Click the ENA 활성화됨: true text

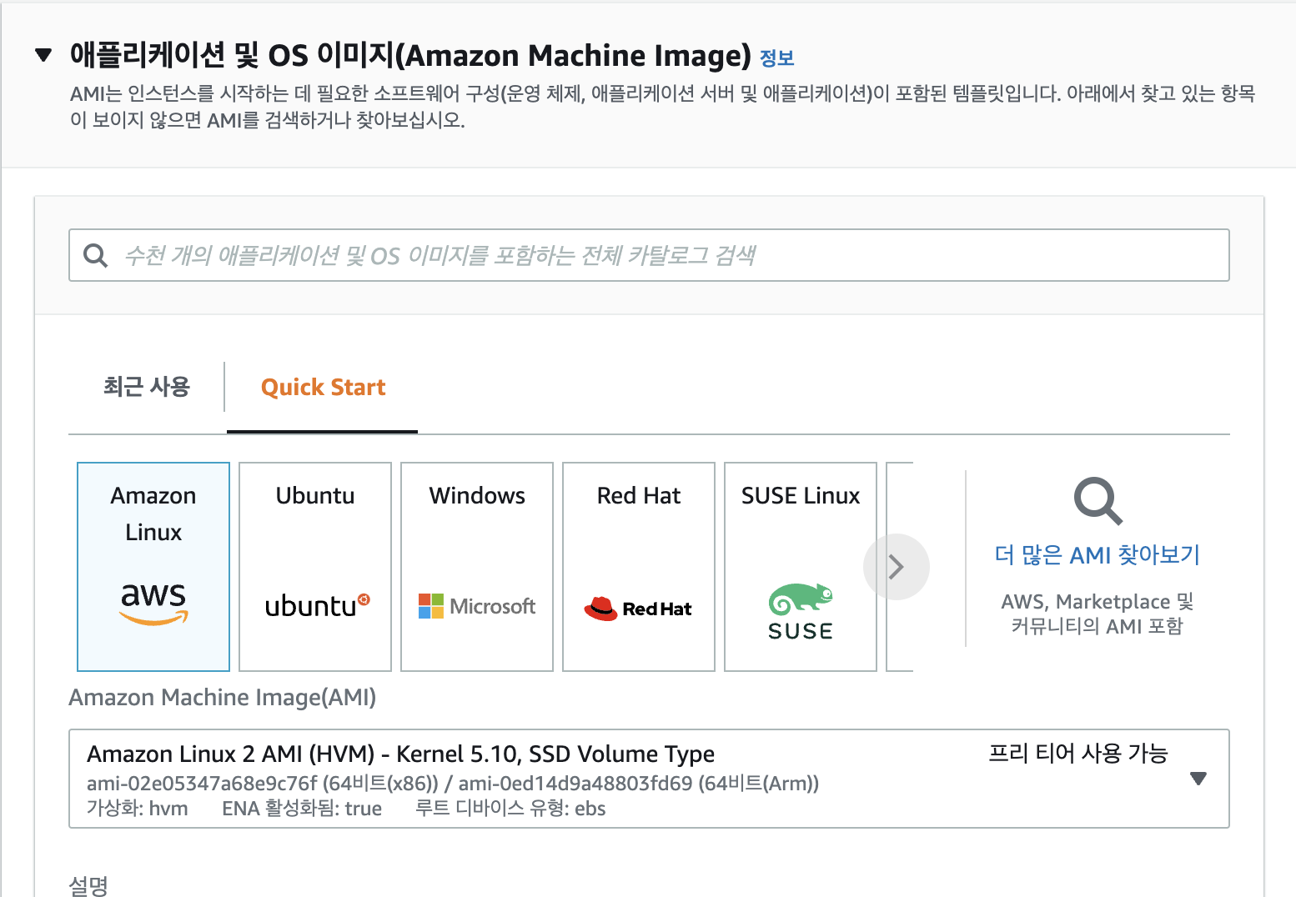(302, 809)
